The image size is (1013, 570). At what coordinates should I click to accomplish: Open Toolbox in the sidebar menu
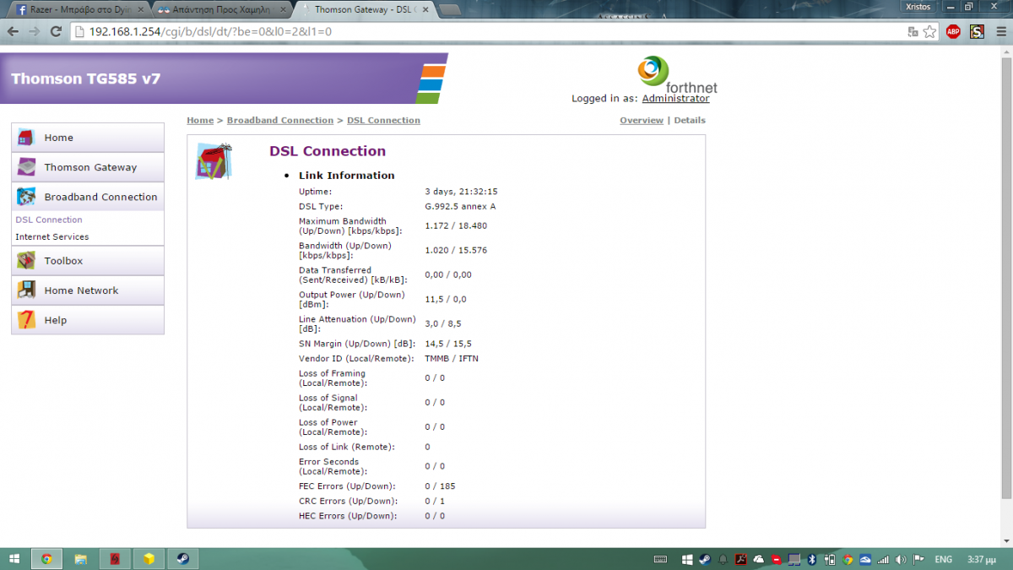click(x=88, y=261)
